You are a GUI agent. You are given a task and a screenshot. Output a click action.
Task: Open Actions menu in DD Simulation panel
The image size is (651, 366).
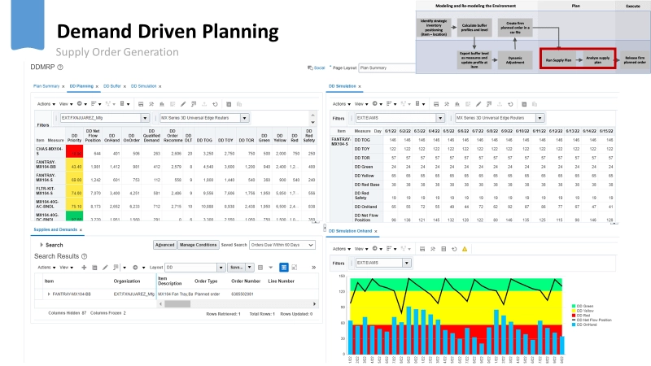pos(340,104)
